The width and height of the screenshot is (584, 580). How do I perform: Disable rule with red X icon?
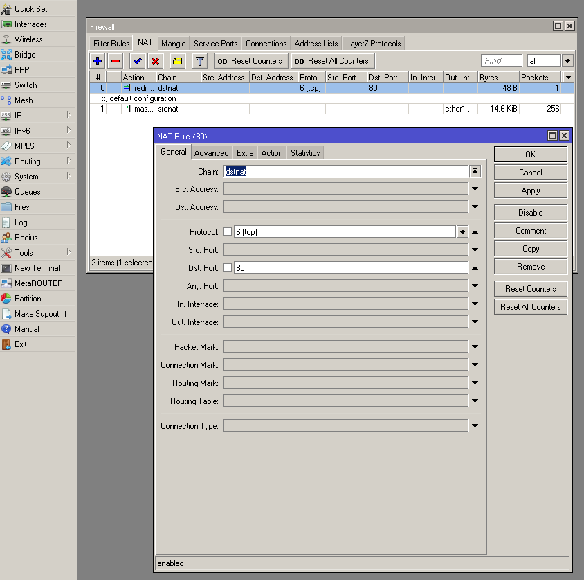coord(155,61)
